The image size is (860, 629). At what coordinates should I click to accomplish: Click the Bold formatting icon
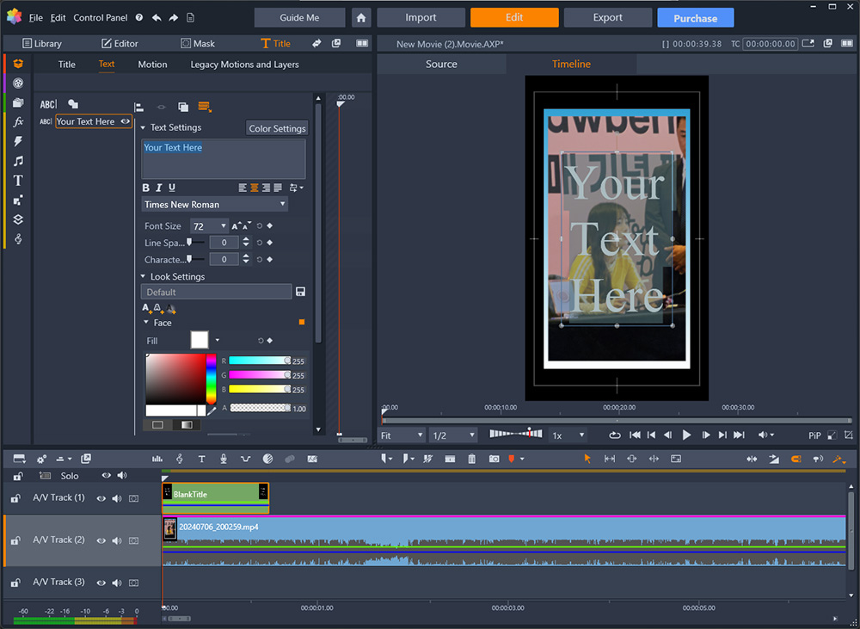pyautogui.click(x=145, y=188)
